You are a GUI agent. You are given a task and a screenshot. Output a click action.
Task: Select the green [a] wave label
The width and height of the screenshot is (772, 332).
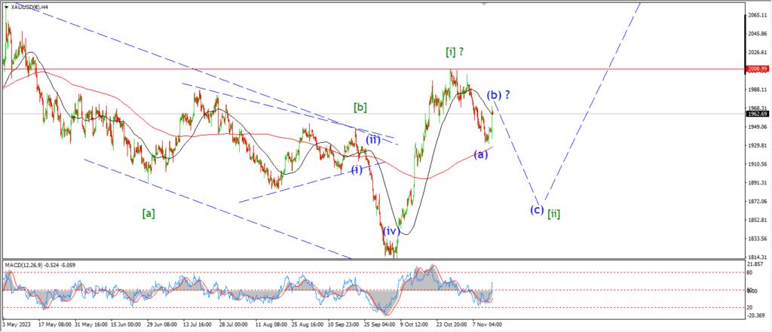point(149,213)
